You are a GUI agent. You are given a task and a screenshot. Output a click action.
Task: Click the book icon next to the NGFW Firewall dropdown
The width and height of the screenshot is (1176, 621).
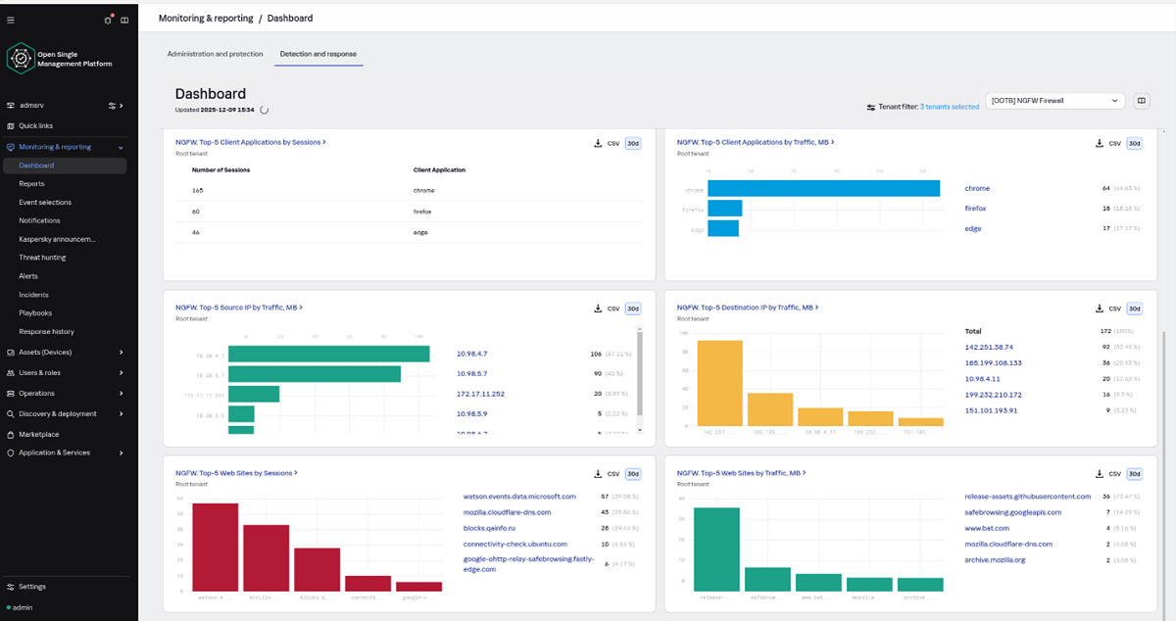(x=1141, y=101)
